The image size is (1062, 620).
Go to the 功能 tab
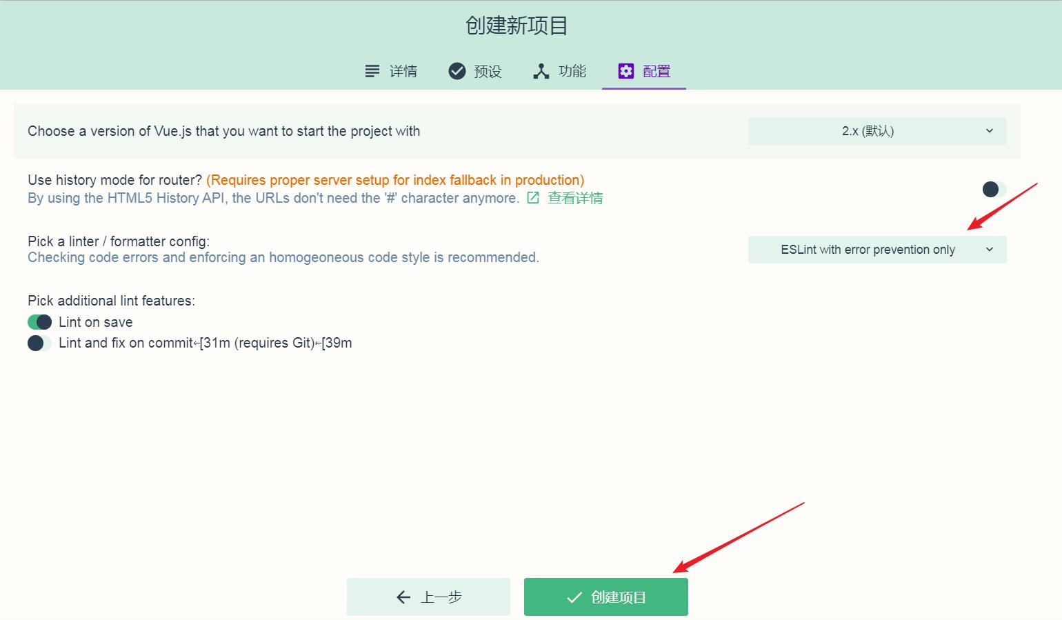click(x=559, y=71)
